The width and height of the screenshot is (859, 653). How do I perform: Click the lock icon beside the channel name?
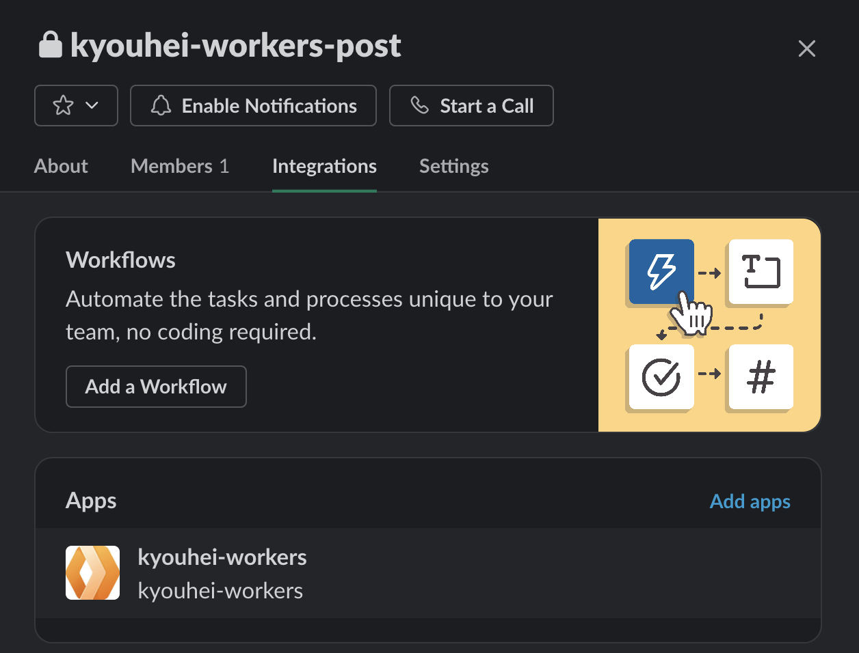pyautogui.click(x=50, y=46)
